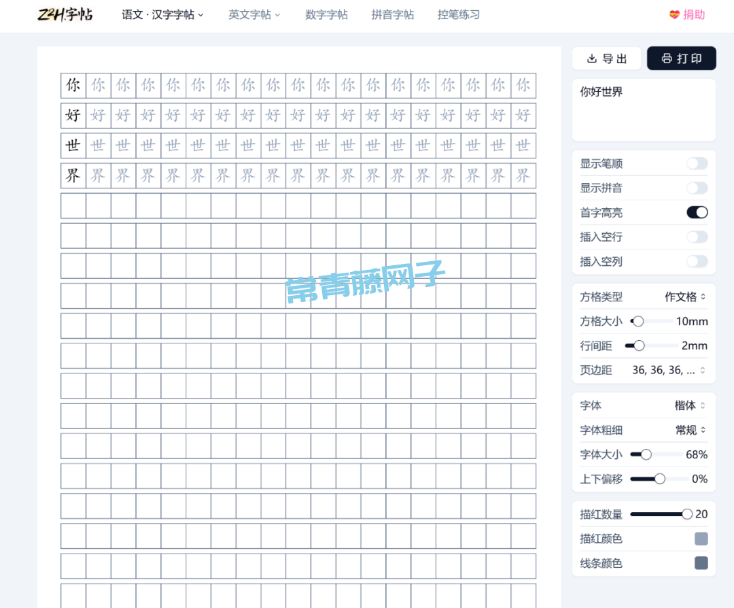Click the 描红颜色 color swatch
734x608 pixels.
click(701, 539)
